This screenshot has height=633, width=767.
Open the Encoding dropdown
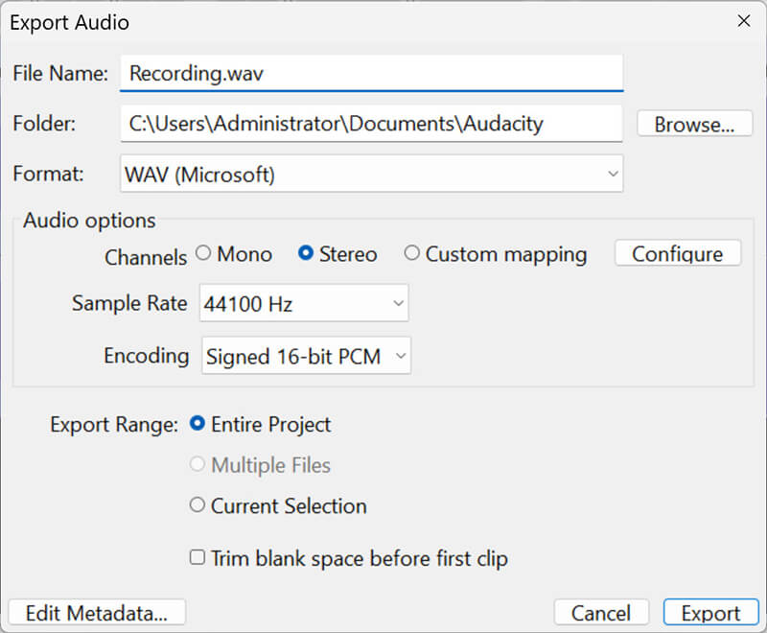[x=306, y=355]
